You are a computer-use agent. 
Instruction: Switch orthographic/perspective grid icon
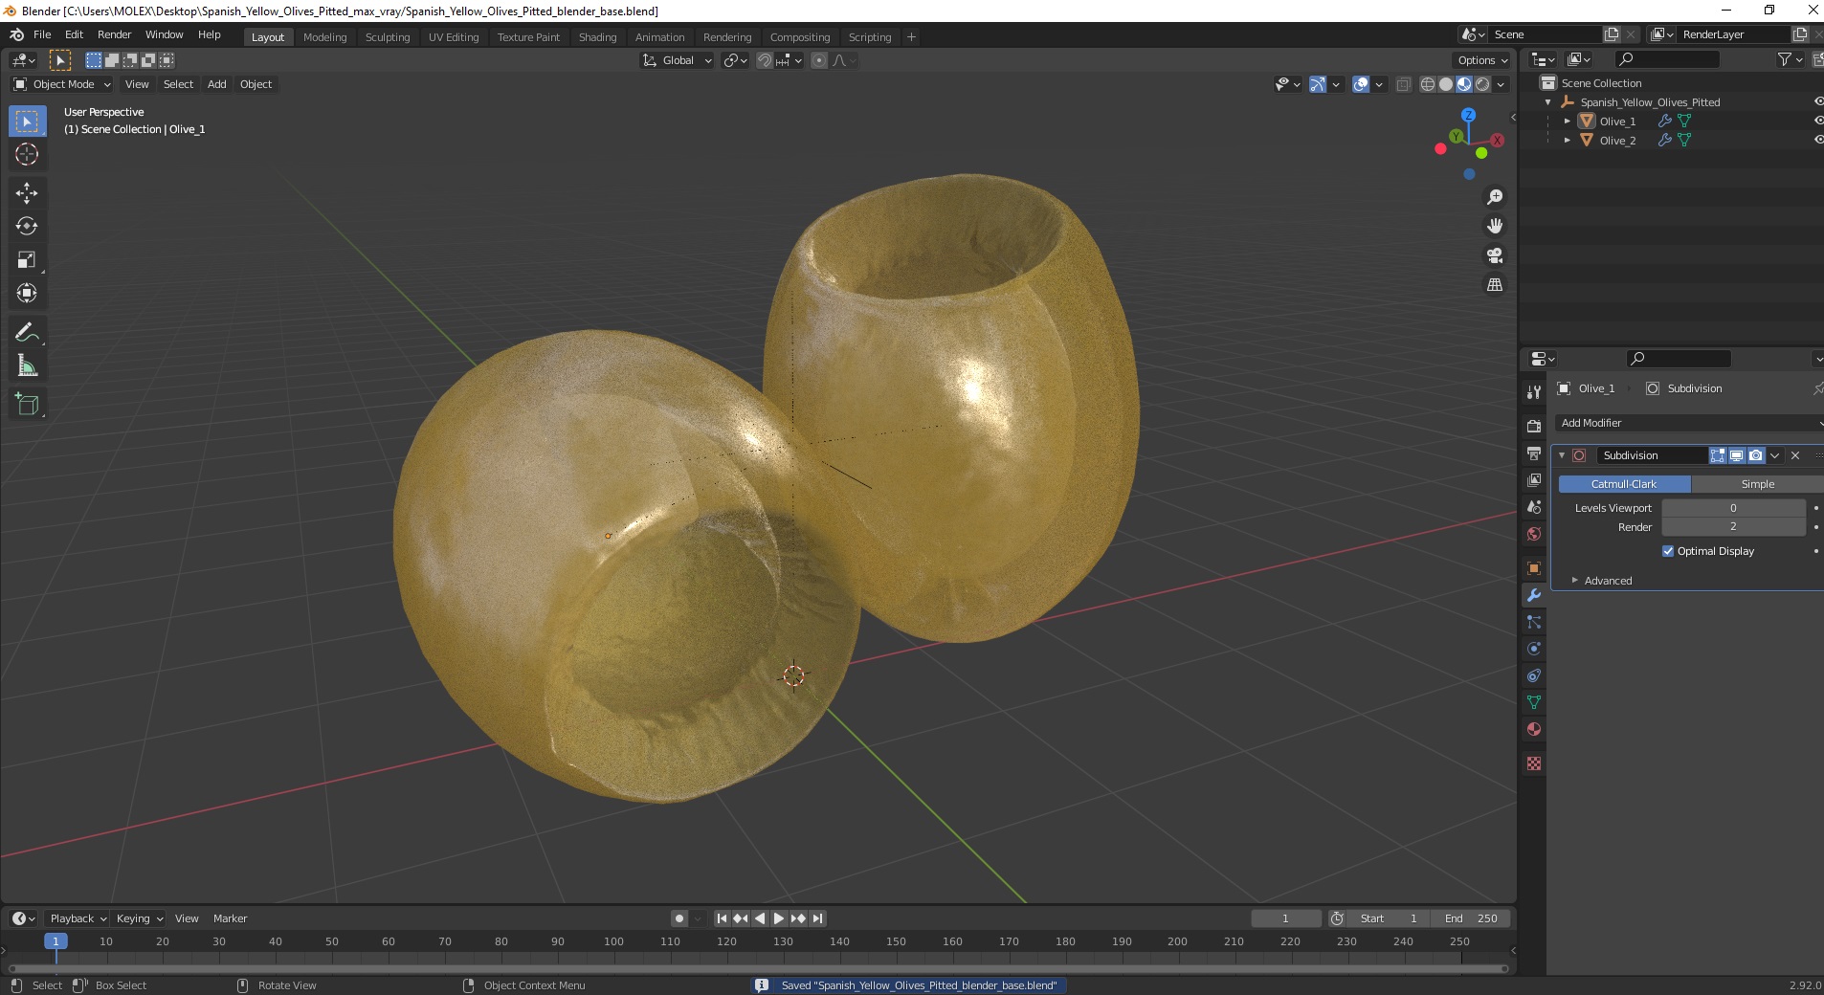coord(1495,285)
